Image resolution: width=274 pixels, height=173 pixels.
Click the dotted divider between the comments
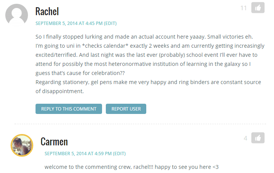[x=140, y=124]
